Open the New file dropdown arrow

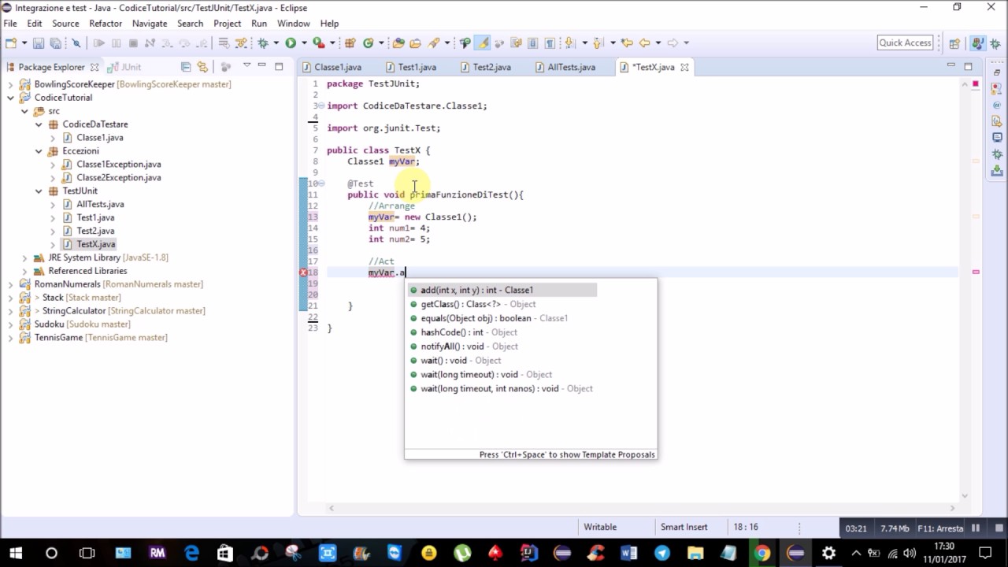click(x=24, y=43)
